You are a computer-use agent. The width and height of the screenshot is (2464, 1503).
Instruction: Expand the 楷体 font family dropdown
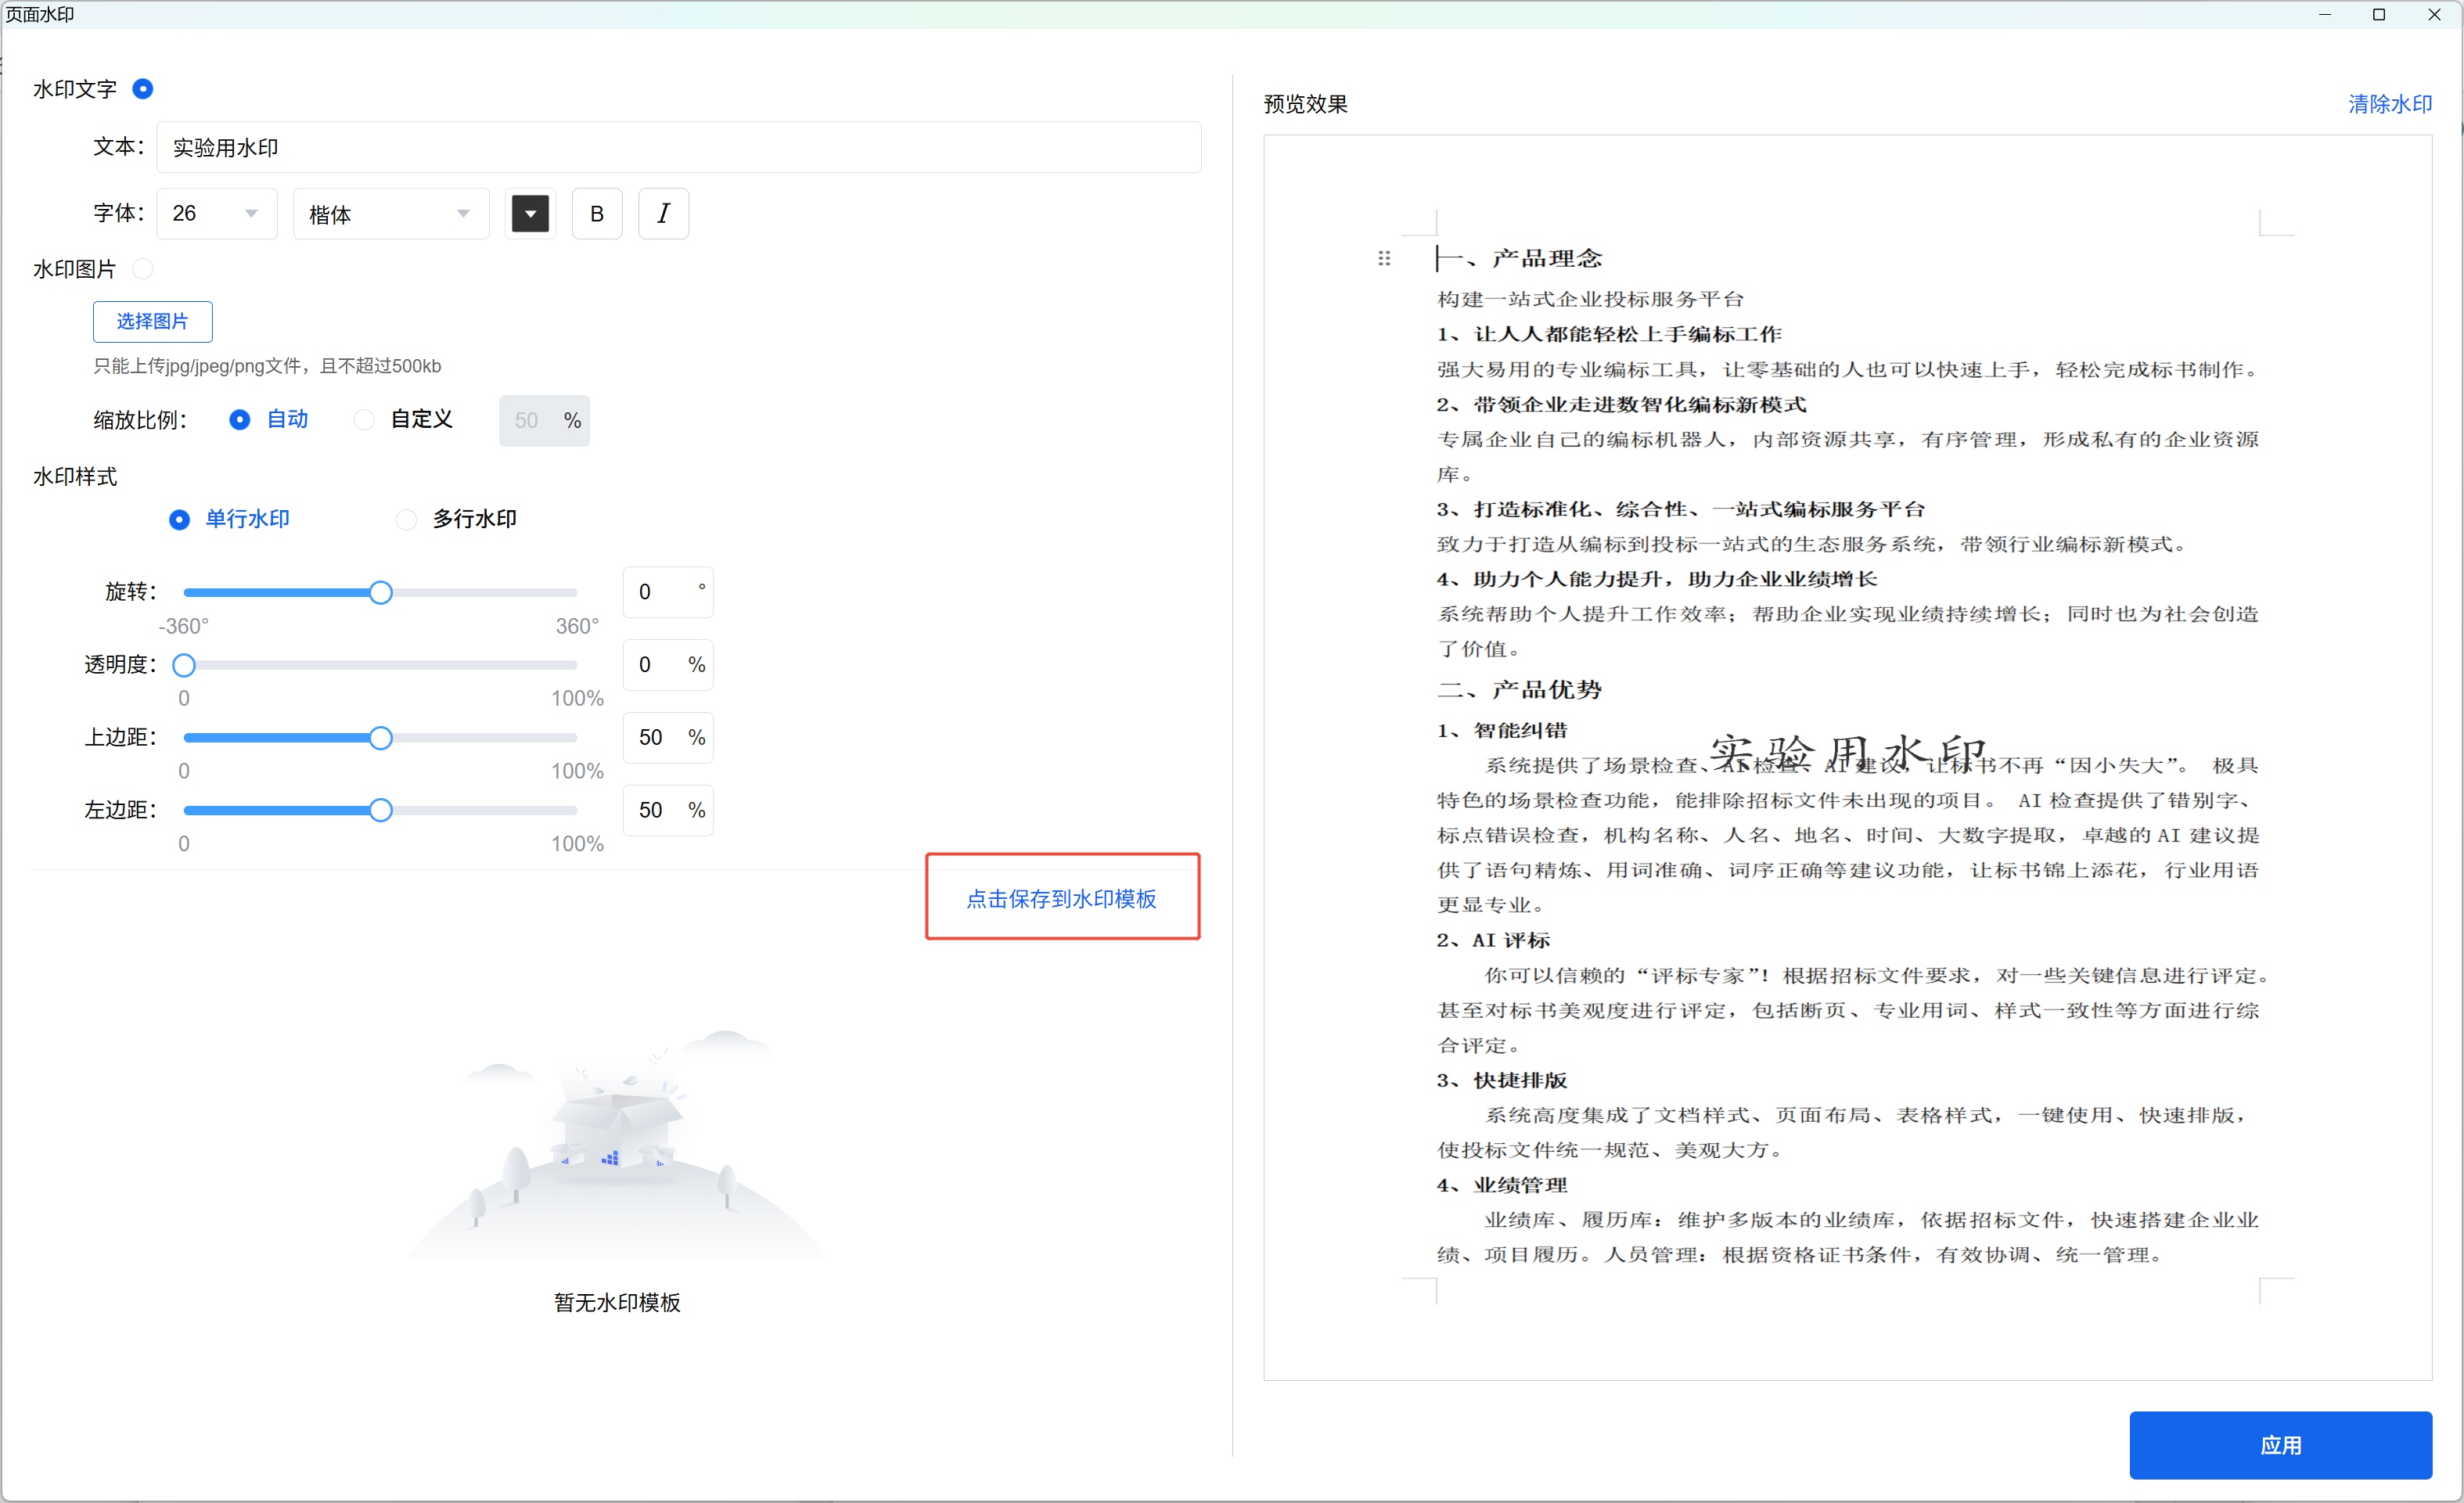click(x=390, y=213)
